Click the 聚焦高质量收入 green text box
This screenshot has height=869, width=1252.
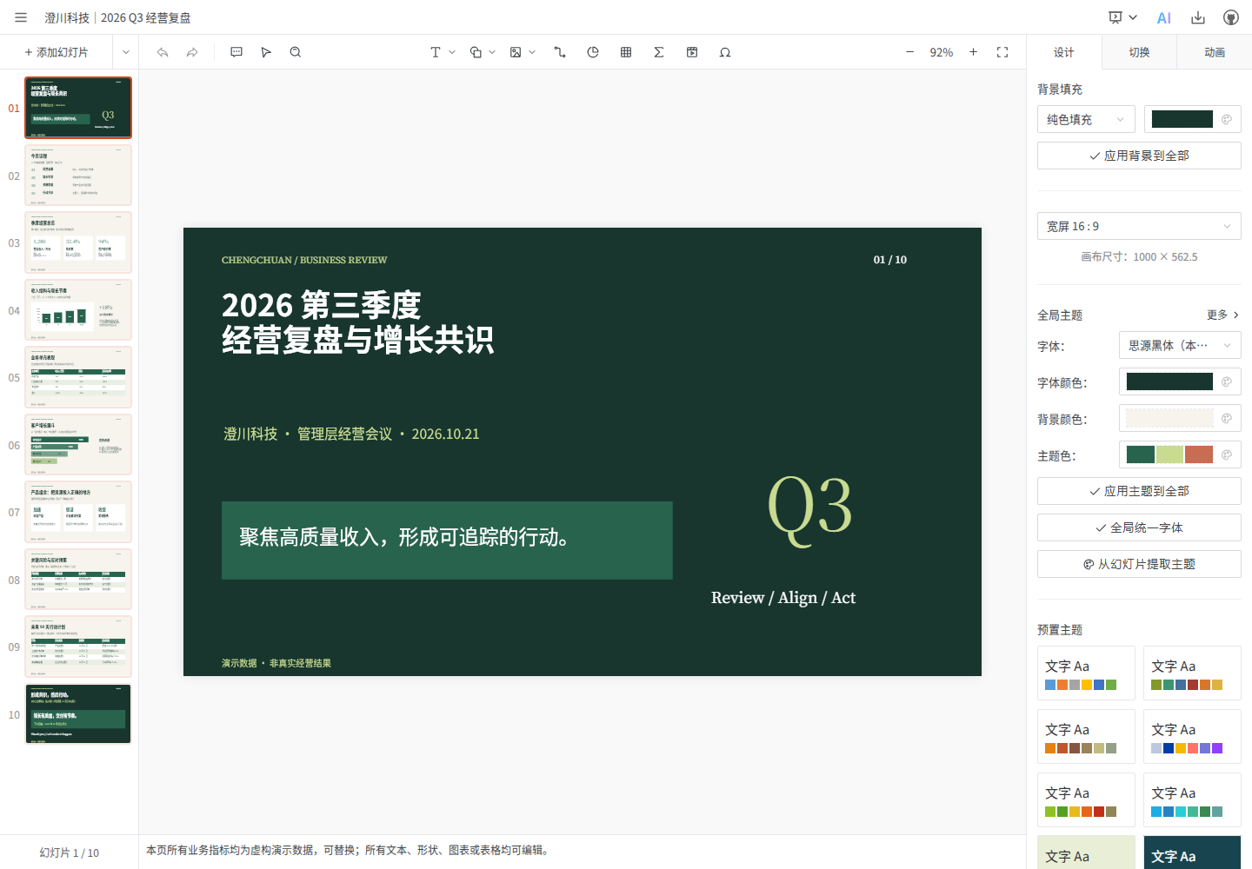(447, 540)
